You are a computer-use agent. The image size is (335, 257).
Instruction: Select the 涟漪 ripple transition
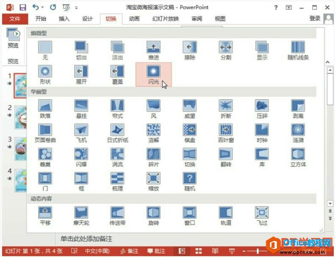click(298, 133)
